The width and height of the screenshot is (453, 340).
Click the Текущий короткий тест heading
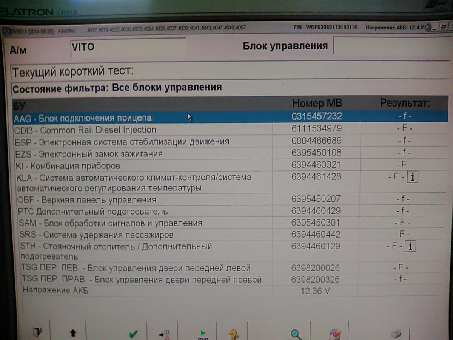73,71
